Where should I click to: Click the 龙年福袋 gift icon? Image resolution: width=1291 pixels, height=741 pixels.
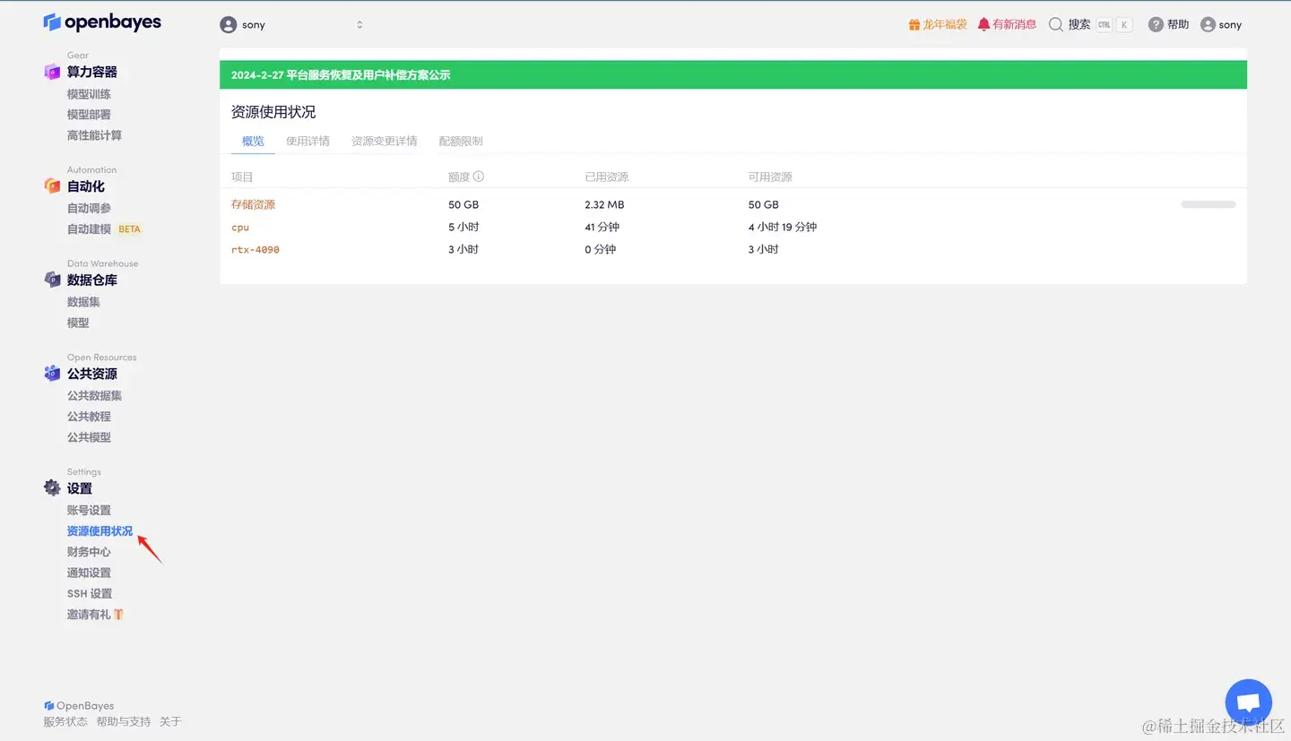914,25
